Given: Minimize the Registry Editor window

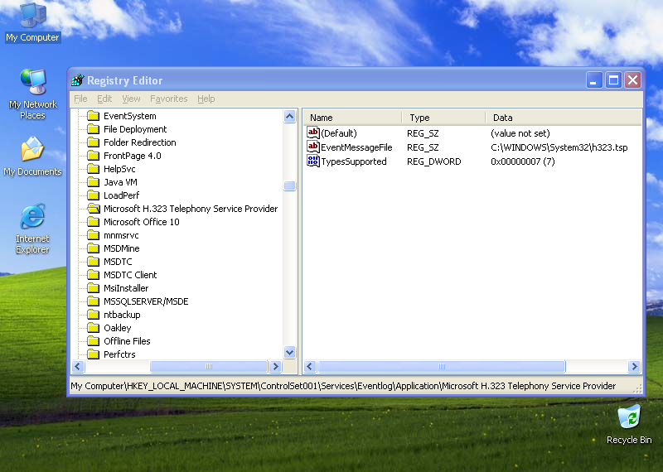Looking at the screenshot, I should click(x=593, y=79).
